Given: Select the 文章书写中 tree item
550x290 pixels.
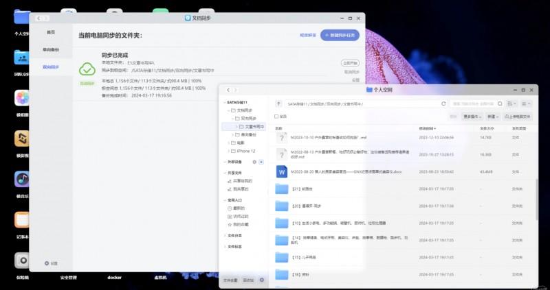Looking at the screenshot, I should pyautogui.click(x=244, y=127).
